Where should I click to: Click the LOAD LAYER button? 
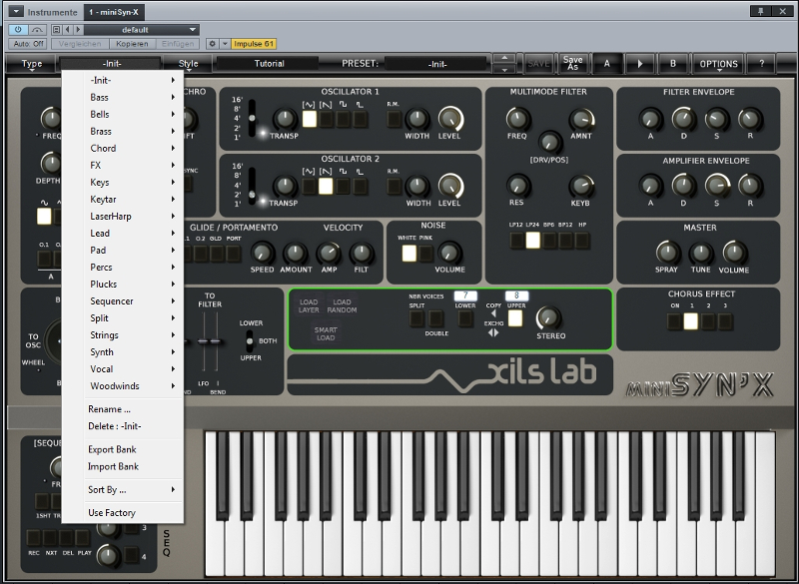(309, 306)
